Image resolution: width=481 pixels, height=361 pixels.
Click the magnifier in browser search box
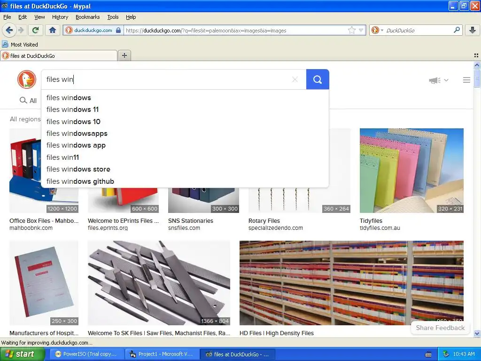(457, 30)
